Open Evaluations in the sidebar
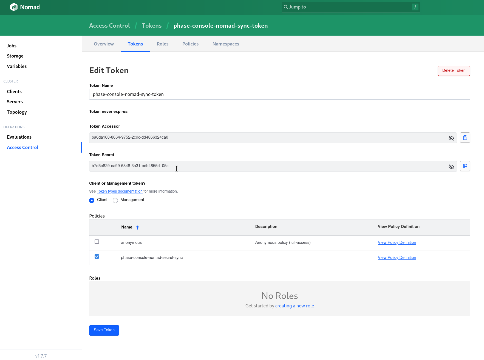 pyautogui.click(x=19, y=137)
